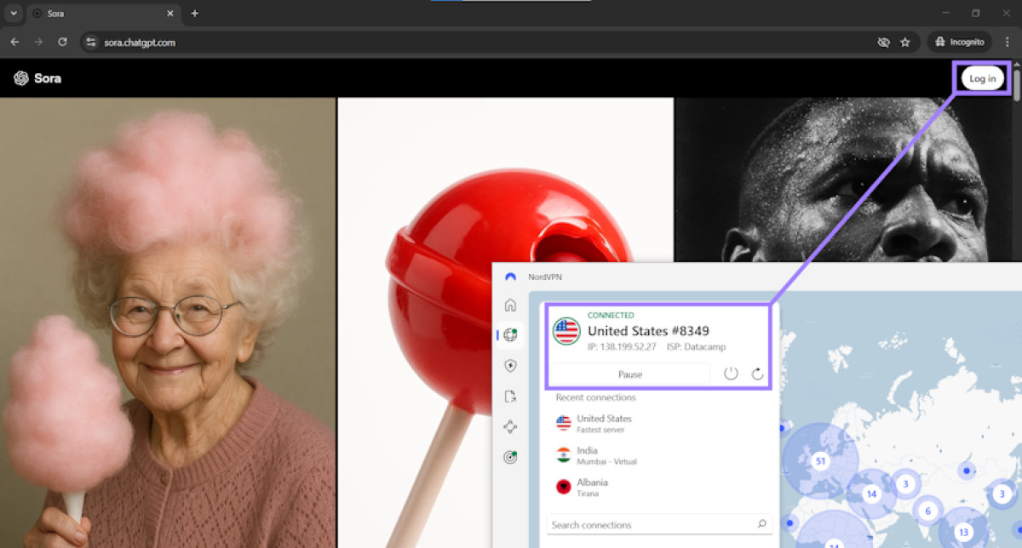Switch to the Sora browser tab

click(x=102, y=14)
